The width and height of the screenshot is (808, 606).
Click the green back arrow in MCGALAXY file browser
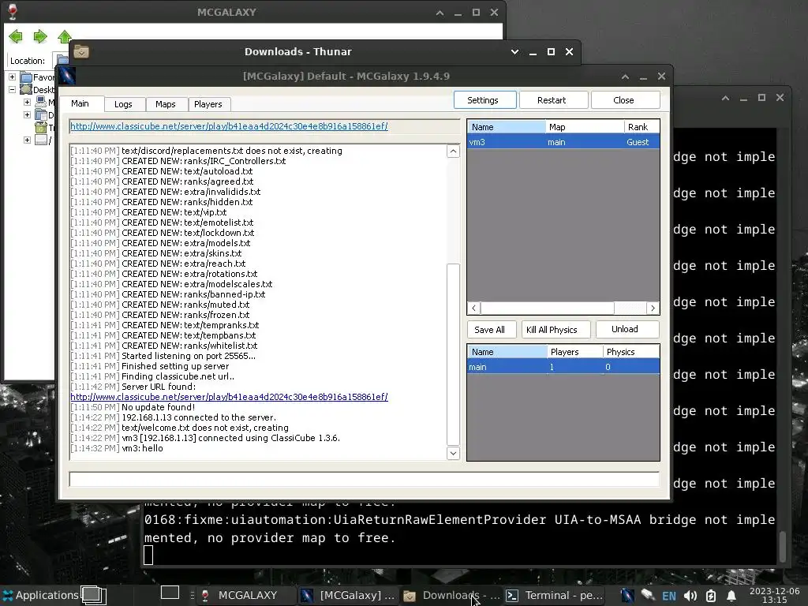16,36
